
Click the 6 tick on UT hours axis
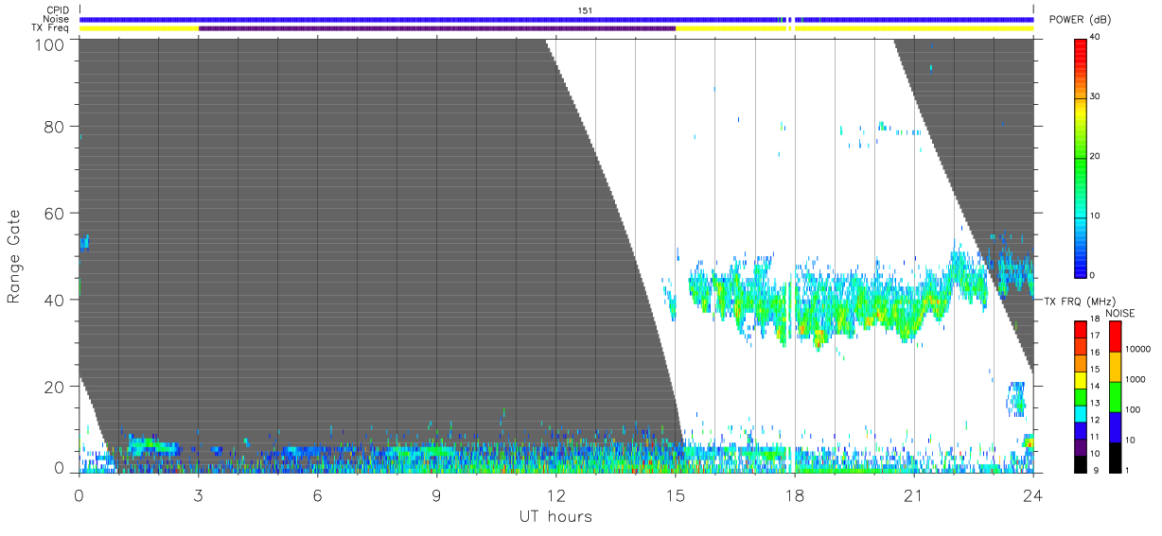[317, 494]
